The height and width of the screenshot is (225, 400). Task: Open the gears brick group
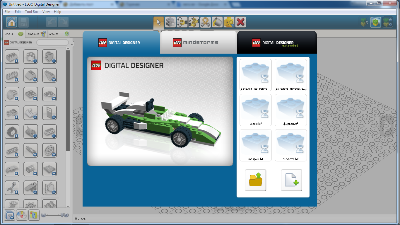[x=49, y=150]
